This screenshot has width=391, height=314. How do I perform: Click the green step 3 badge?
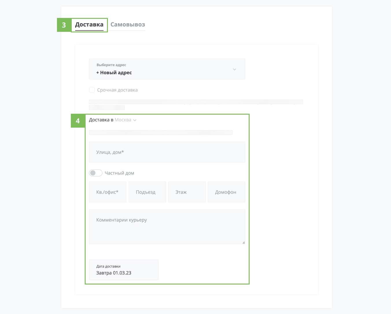pyautogui.click(x=64, y=25)
